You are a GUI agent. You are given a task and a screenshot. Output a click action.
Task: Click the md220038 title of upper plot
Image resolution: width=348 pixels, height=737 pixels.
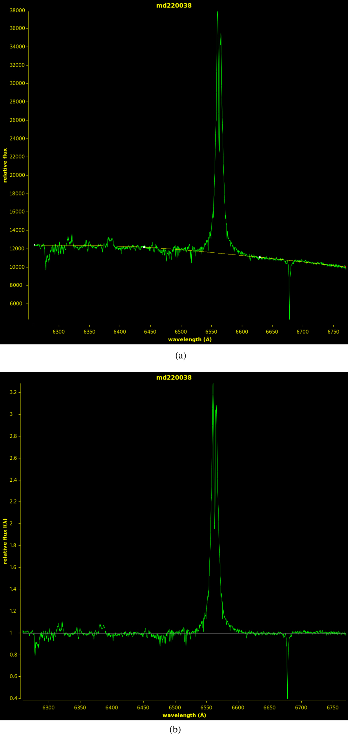point(174,6)
